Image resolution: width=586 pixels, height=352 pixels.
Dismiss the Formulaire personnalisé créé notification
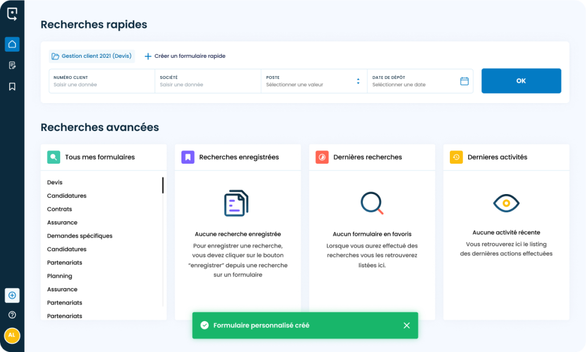407,325
